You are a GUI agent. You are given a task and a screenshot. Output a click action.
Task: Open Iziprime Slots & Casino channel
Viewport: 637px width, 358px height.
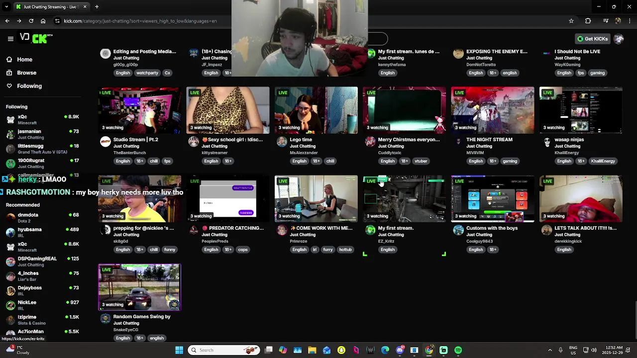(42, 320)
